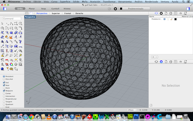Image resolution: width=193 pixels, height=121 pixels.
Task: Toggle the Gumball button
Action: pyautogui.click(x=55, y=9)
